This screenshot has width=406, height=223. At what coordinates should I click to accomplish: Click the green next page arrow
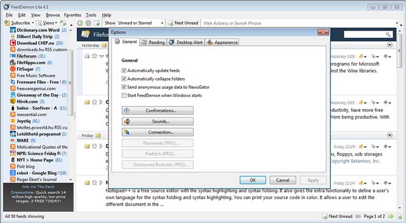[391, 216]
